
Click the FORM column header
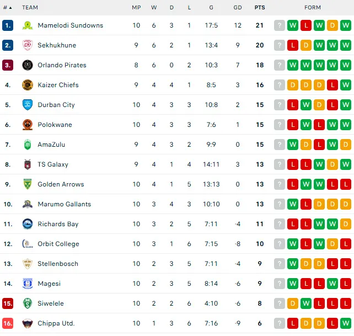point(313,8)
